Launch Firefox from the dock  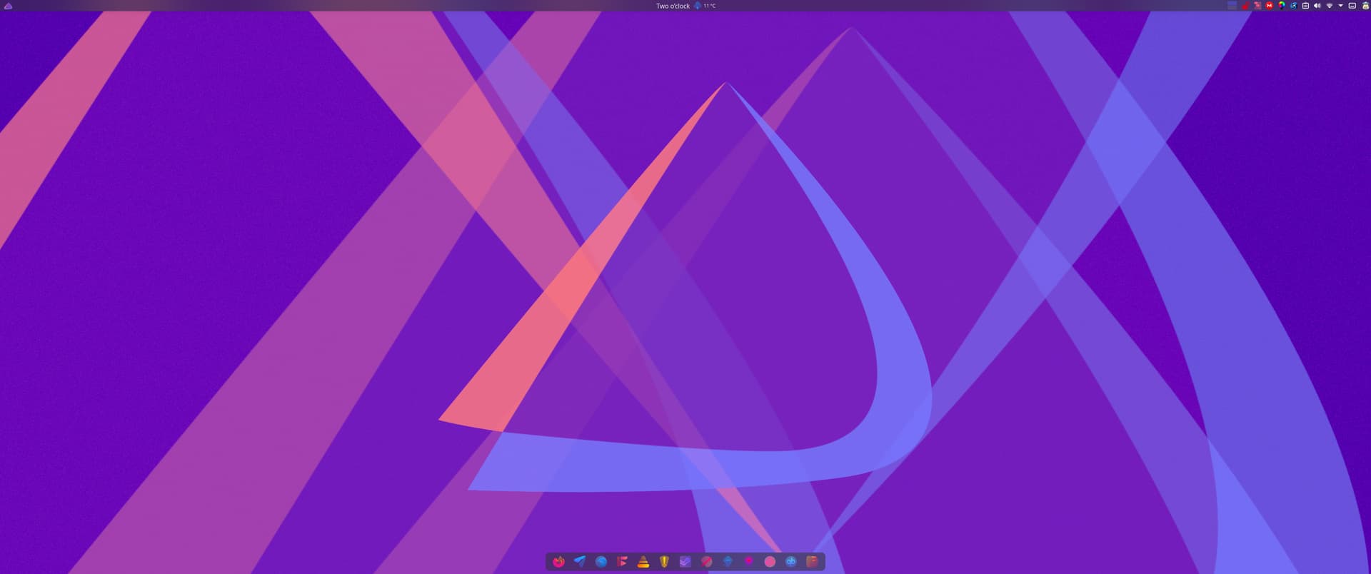pyautogui.click(x=558, y=562)
